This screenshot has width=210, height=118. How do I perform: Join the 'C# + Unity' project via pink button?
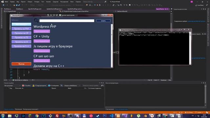tap(42, 41)
